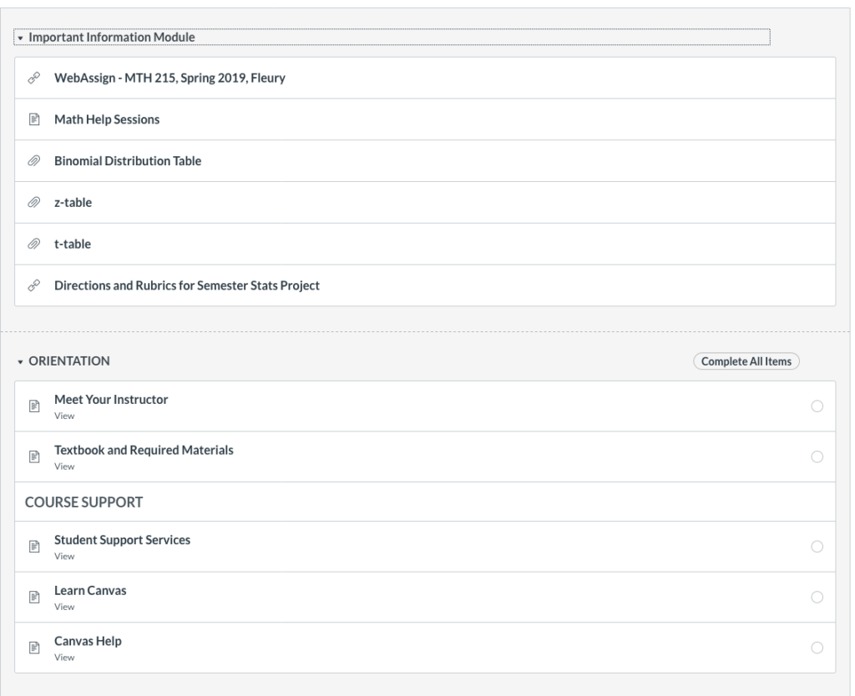Screen dimensions: 855x696
Task: Click link icon beside WebAssign MTH 215
Action: tap(34, 78)
